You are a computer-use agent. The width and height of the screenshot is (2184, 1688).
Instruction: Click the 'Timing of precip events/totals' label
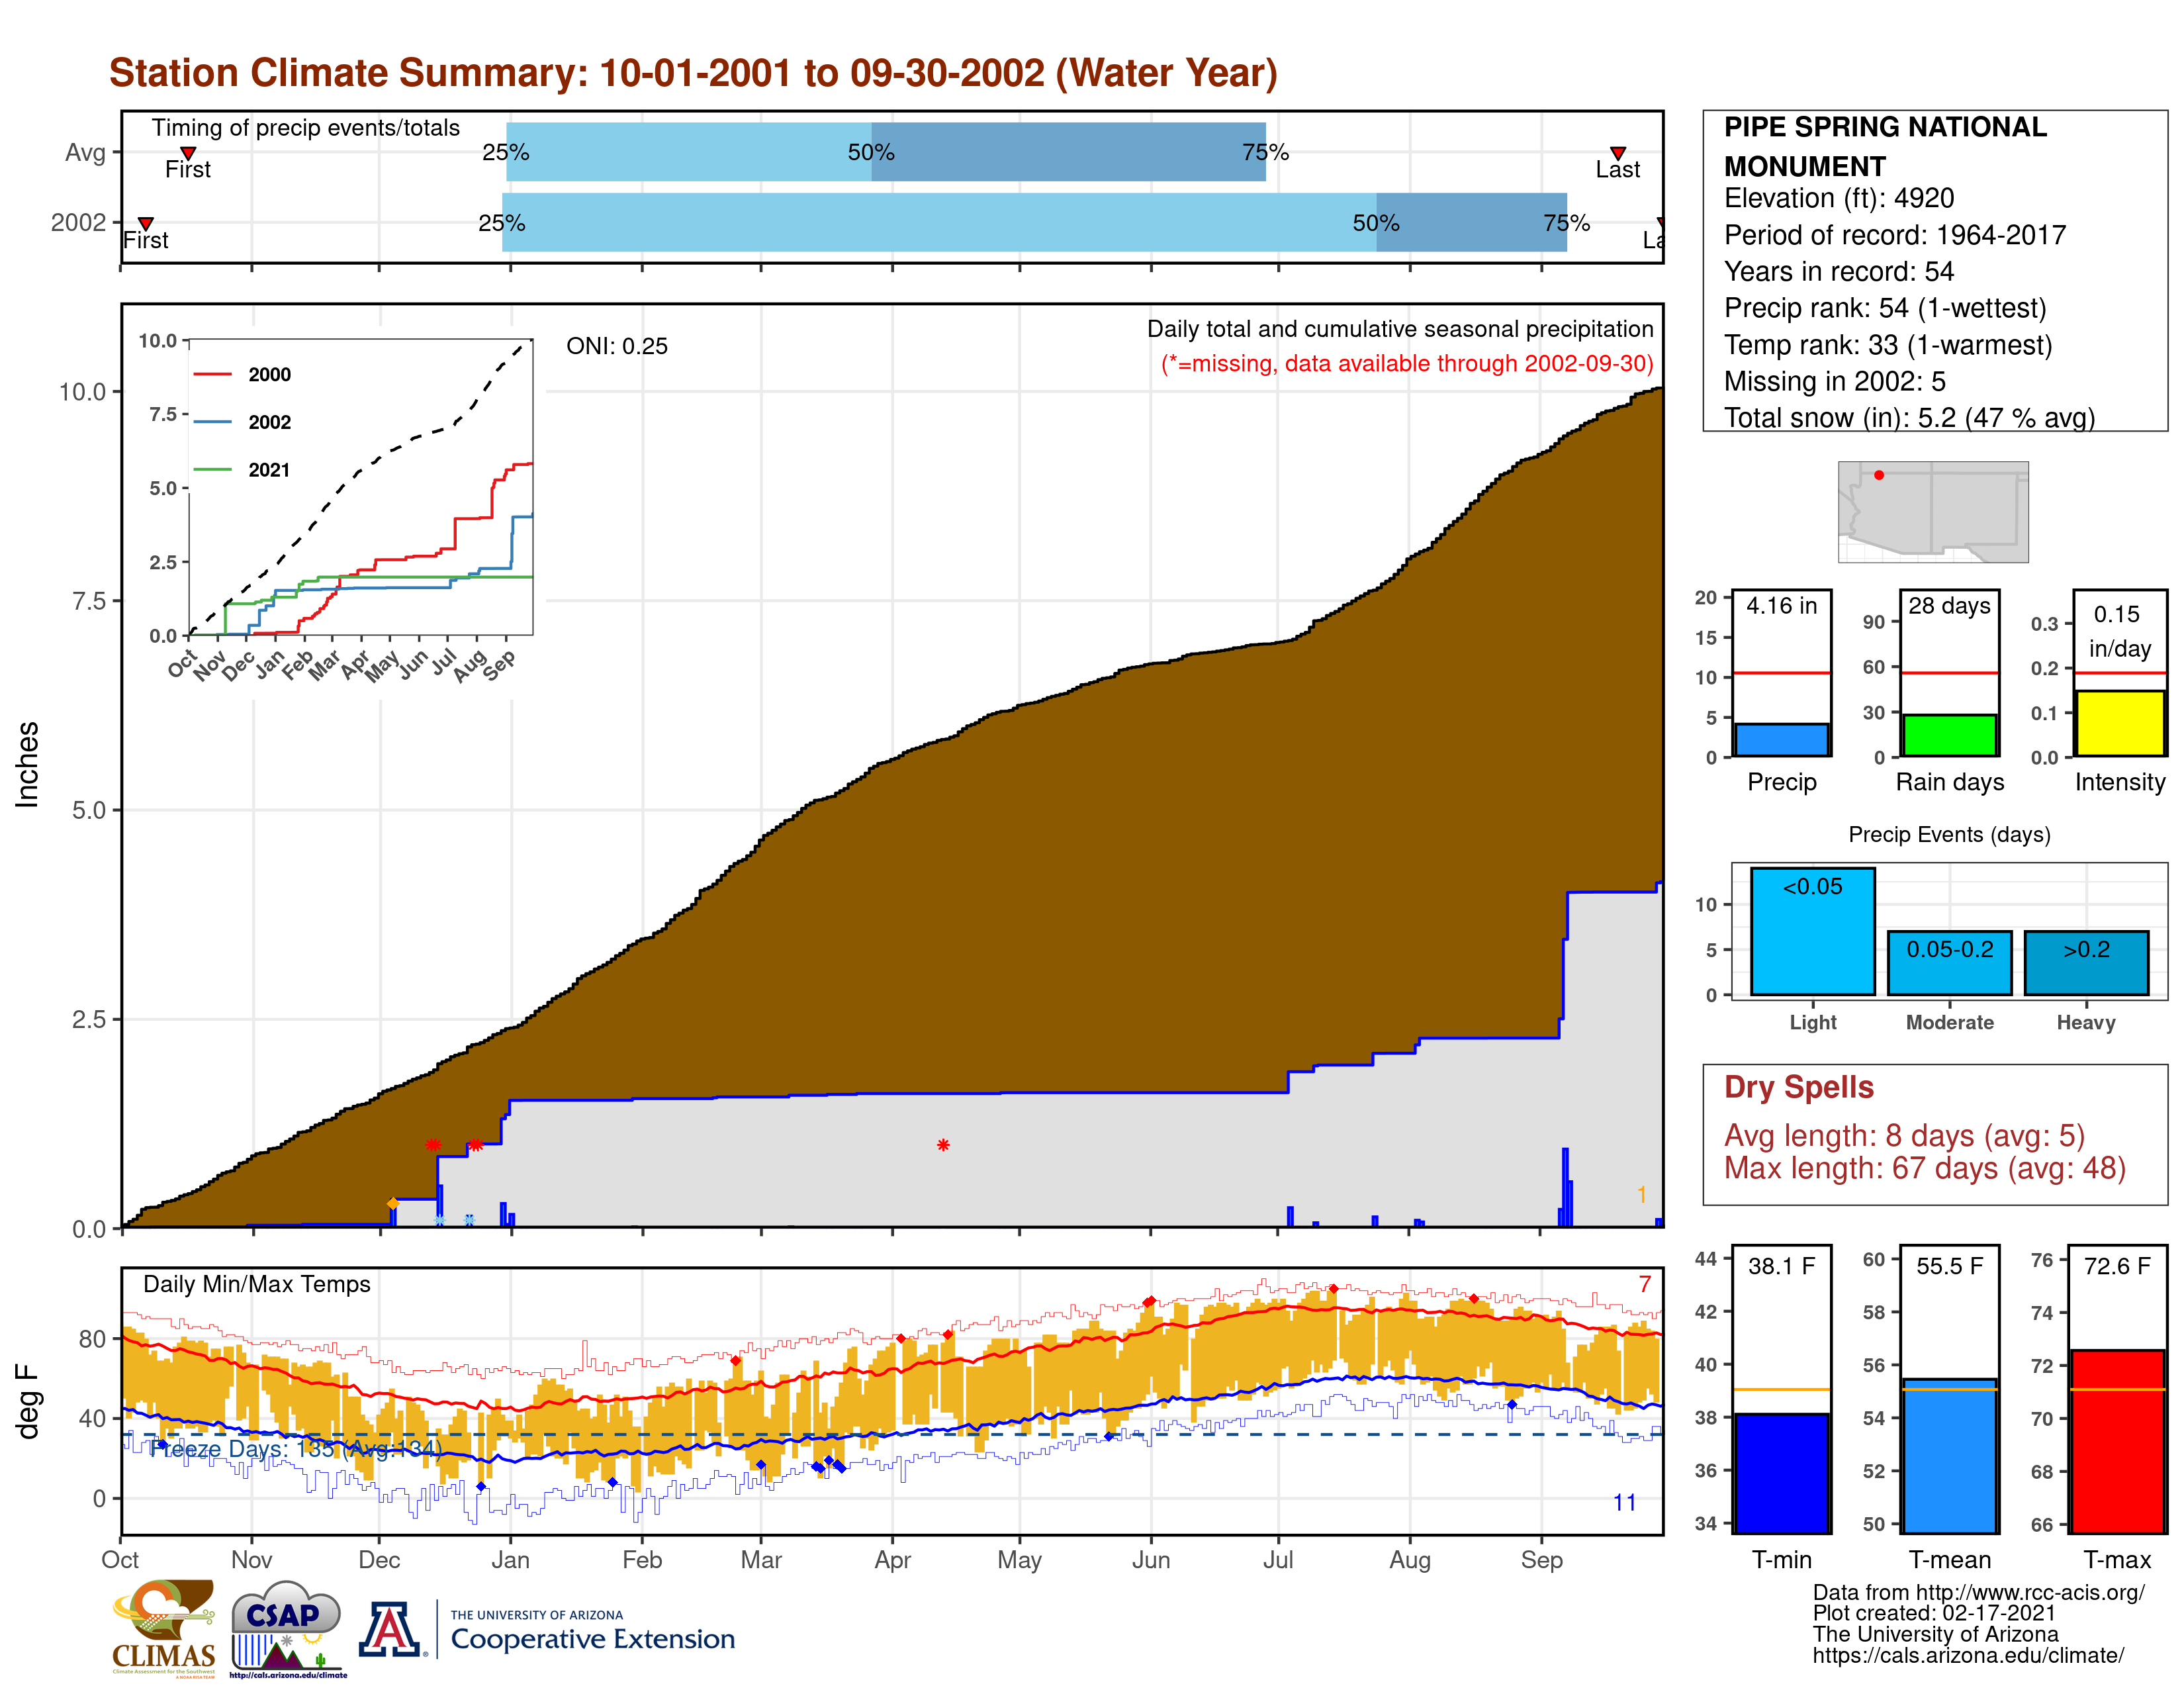(305, 128)
